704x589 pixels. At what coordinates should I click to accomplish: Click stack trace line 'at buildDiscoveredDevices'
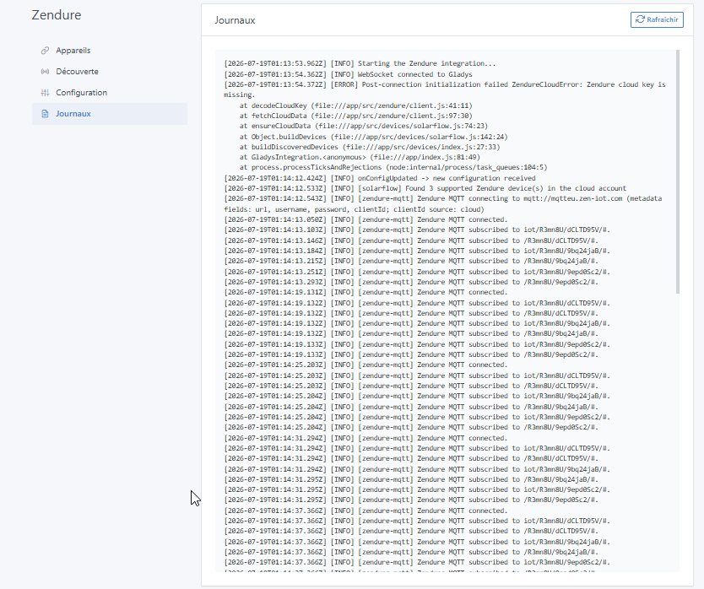370,147
